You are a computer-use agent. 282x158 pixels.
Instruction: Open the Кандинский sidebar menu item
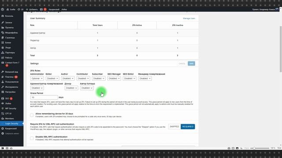[12, 129]
